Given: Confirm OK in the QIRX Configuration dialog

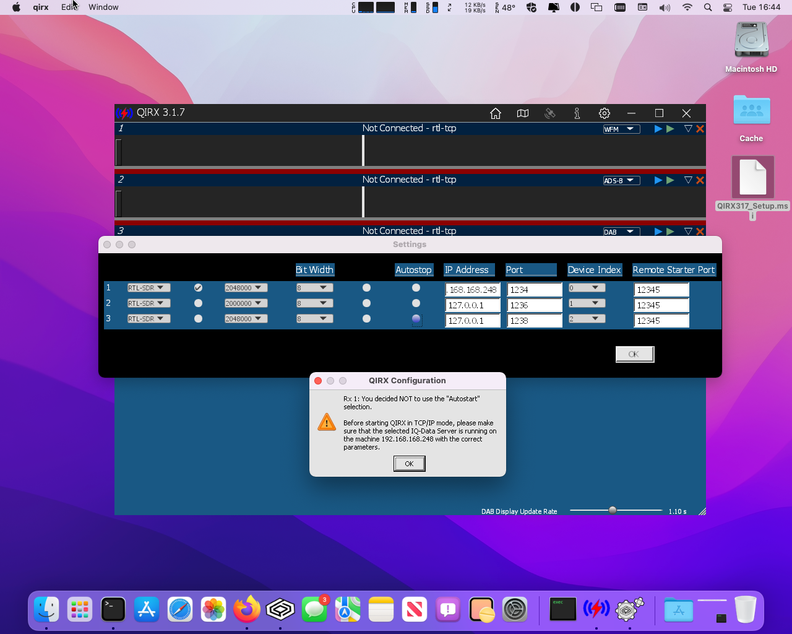Looking at the screenshot, I should [x=409, y=464].
